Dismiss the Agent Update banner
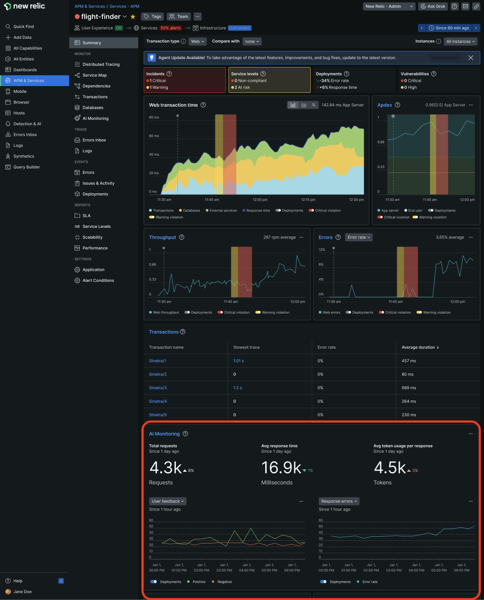The height and width of the screenshot is (600, 484). point(471,58)
